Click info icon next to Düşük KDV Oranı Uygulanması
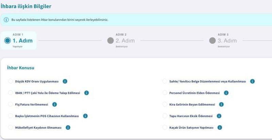Viewport: 272px width, 140px height. click(x=65, y=81)
